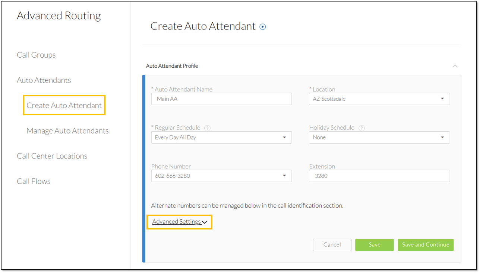Open Call Flows in sidebar

coord(34,182)
